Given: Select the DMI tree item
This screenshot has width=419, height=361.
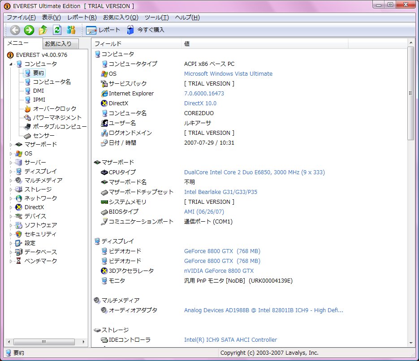Looking at the screenshot, I should pyautogui.click(x=39, y=91).
